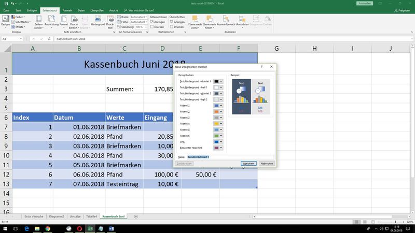415x233 pixels.
Task: Open the Umsätze sheet tab
Action: [75, 215]
